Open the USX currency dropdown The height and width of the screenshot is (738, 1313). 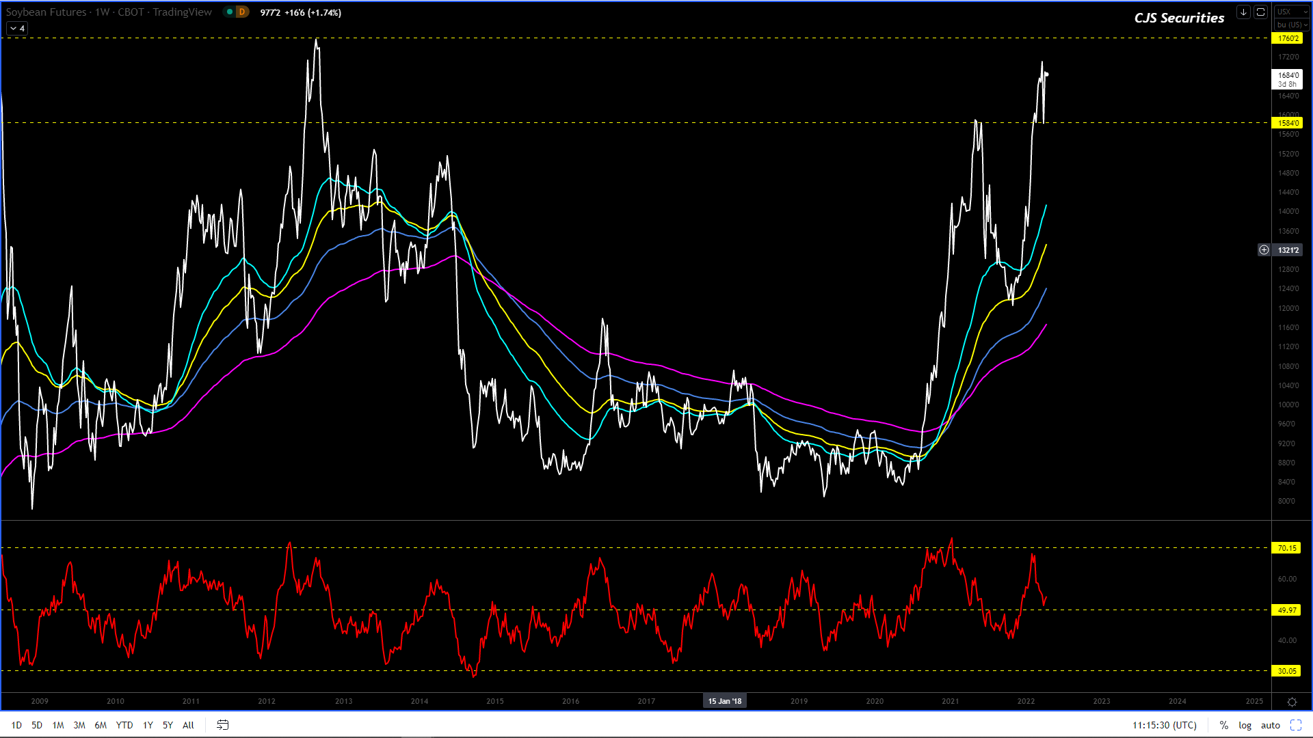pyautogui.click(x=1292, y=12)
